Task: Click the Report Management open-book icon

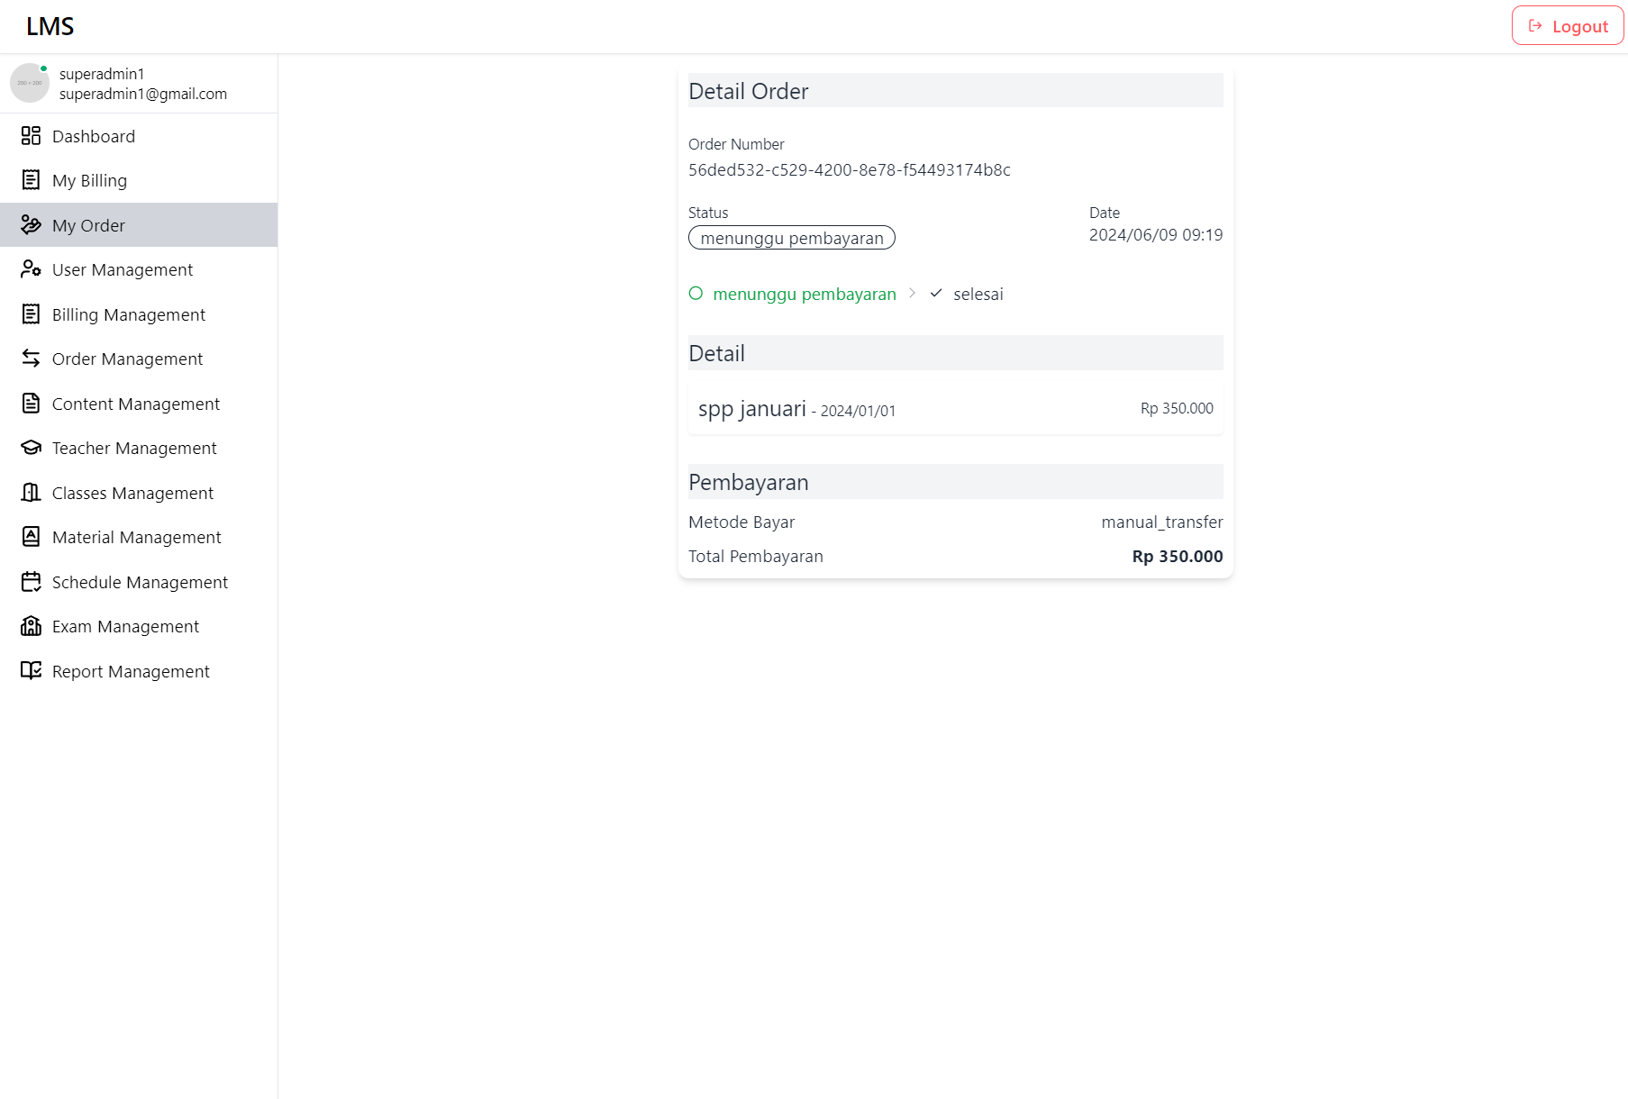Action: click(31, 671)
